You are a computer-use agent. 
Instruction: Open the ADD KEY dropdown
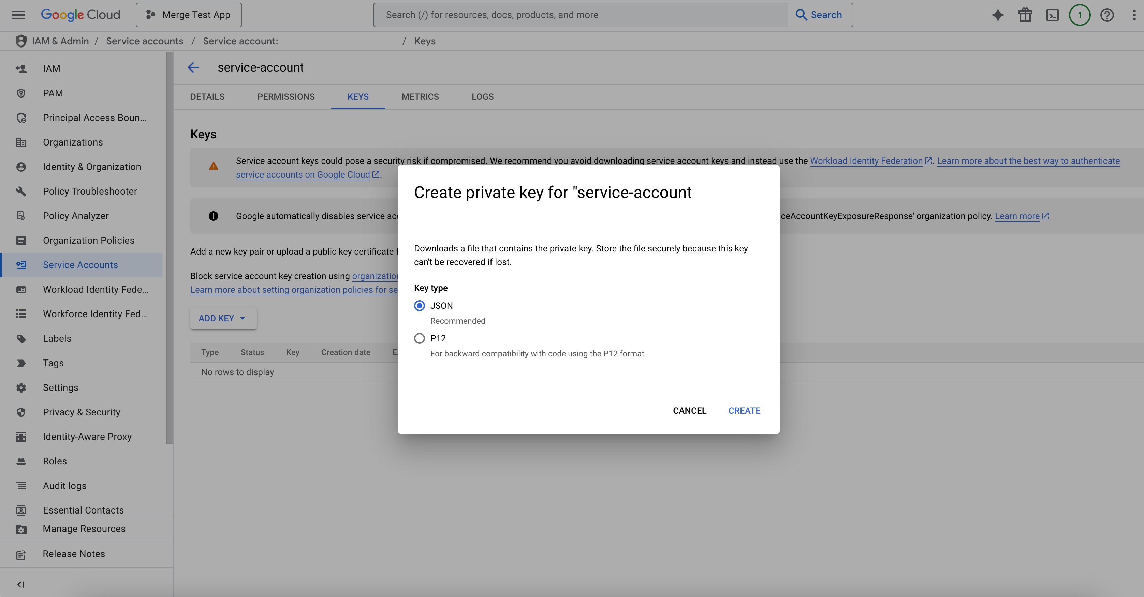(223, 319)
